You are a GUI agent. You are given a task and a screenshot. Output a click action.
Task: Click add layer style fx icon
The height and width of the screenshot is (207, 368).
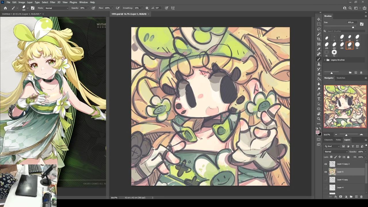coord(336,197)
